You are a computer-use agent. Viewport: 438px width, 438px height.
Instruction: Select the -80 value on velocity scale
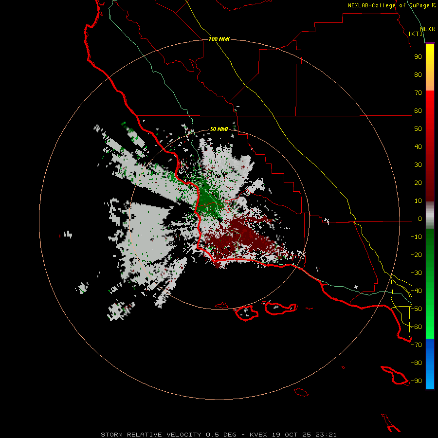[x=416, y=363]
